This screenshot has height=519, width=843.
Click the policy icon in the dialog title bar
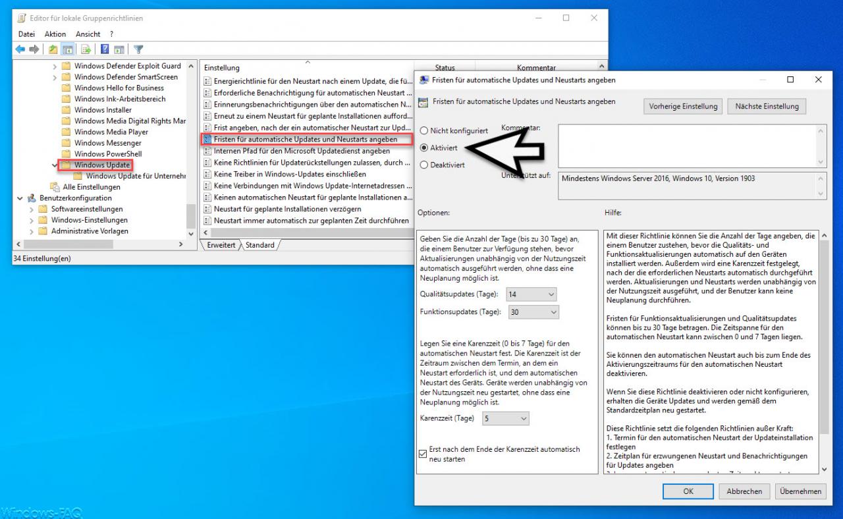click(424, 80)
